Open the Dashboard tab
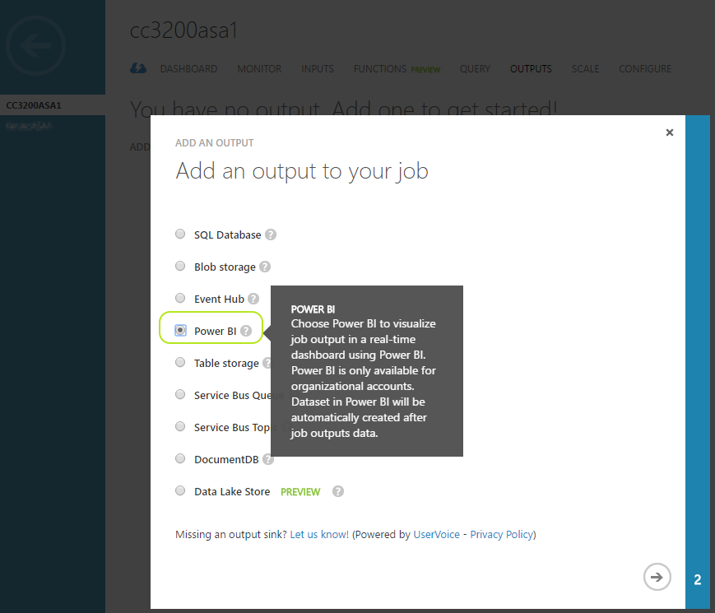Viewport: 715px width, 613px height. 188,69
